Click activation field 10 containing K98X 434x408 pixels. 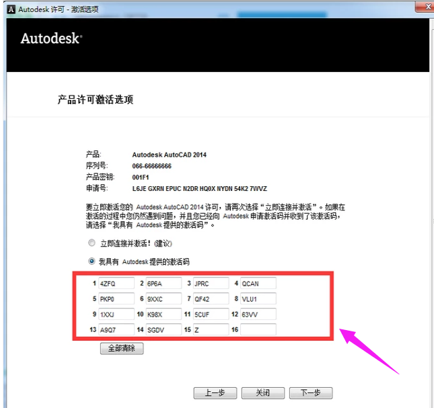163,315
